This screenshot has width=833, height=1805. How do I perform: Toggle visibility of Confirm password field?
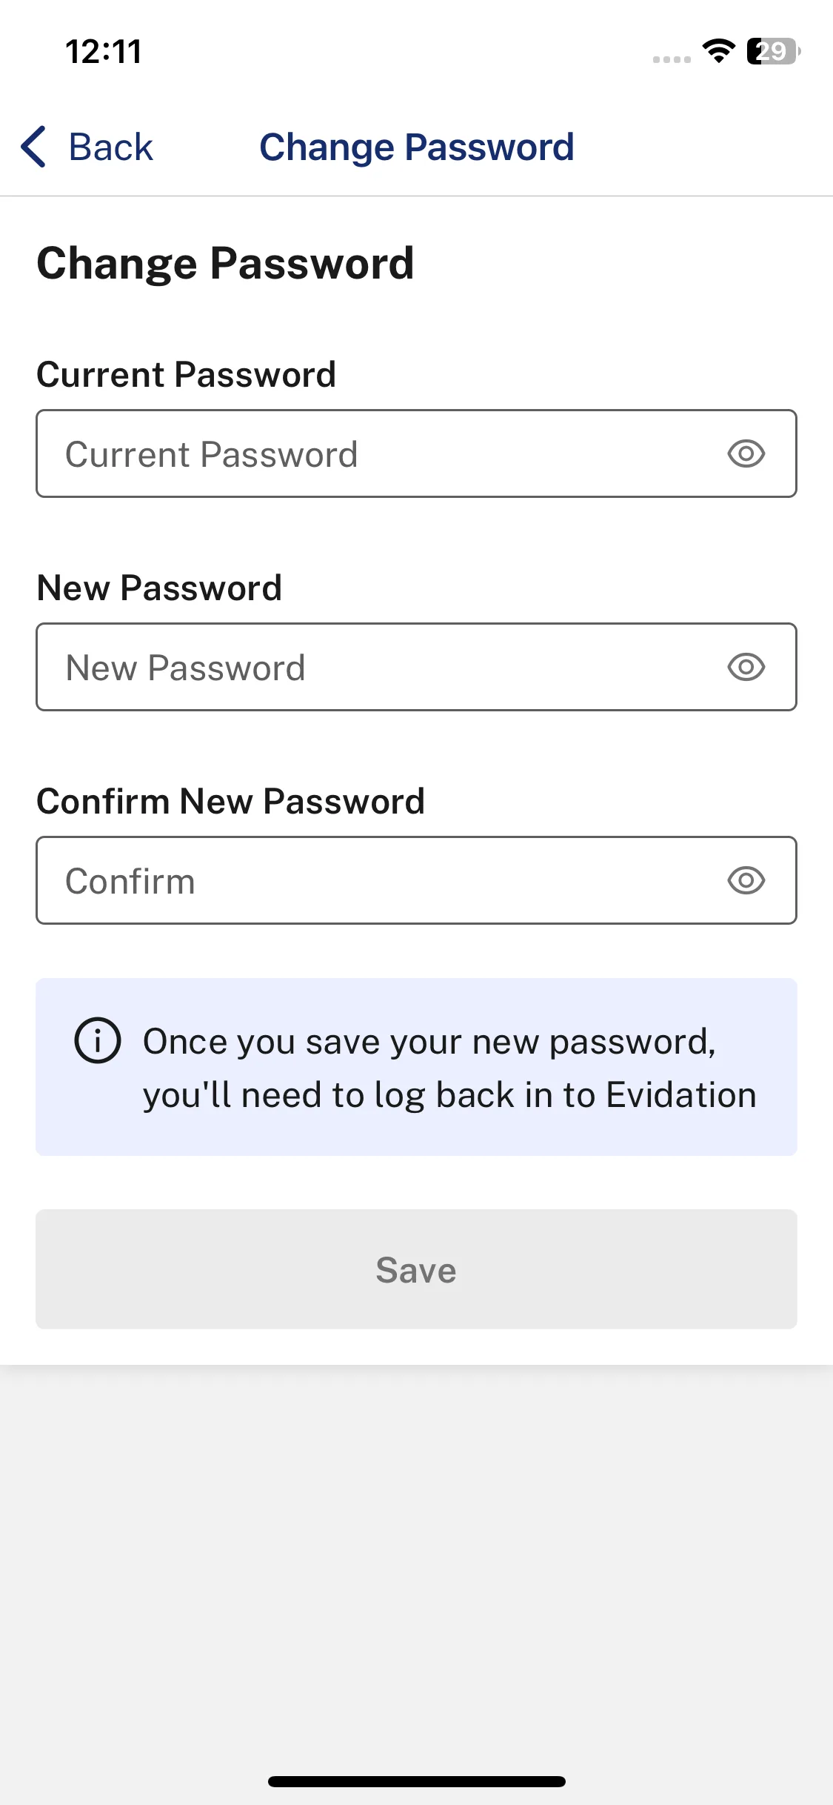click(746, 880)
